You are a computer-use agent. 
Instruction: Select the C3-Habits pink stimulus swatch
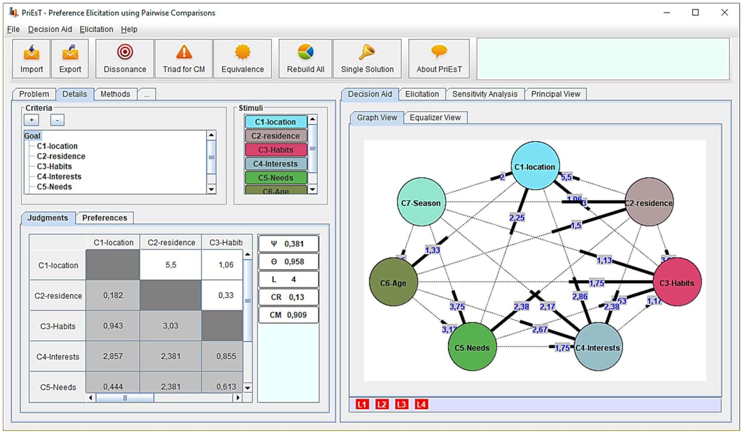click(276, 150)
